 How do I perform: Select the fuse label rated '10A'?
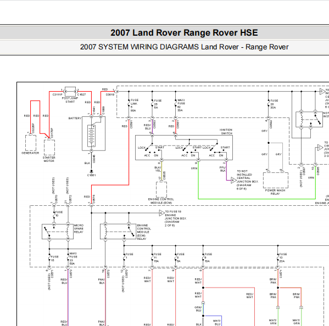tap(208, 257)
